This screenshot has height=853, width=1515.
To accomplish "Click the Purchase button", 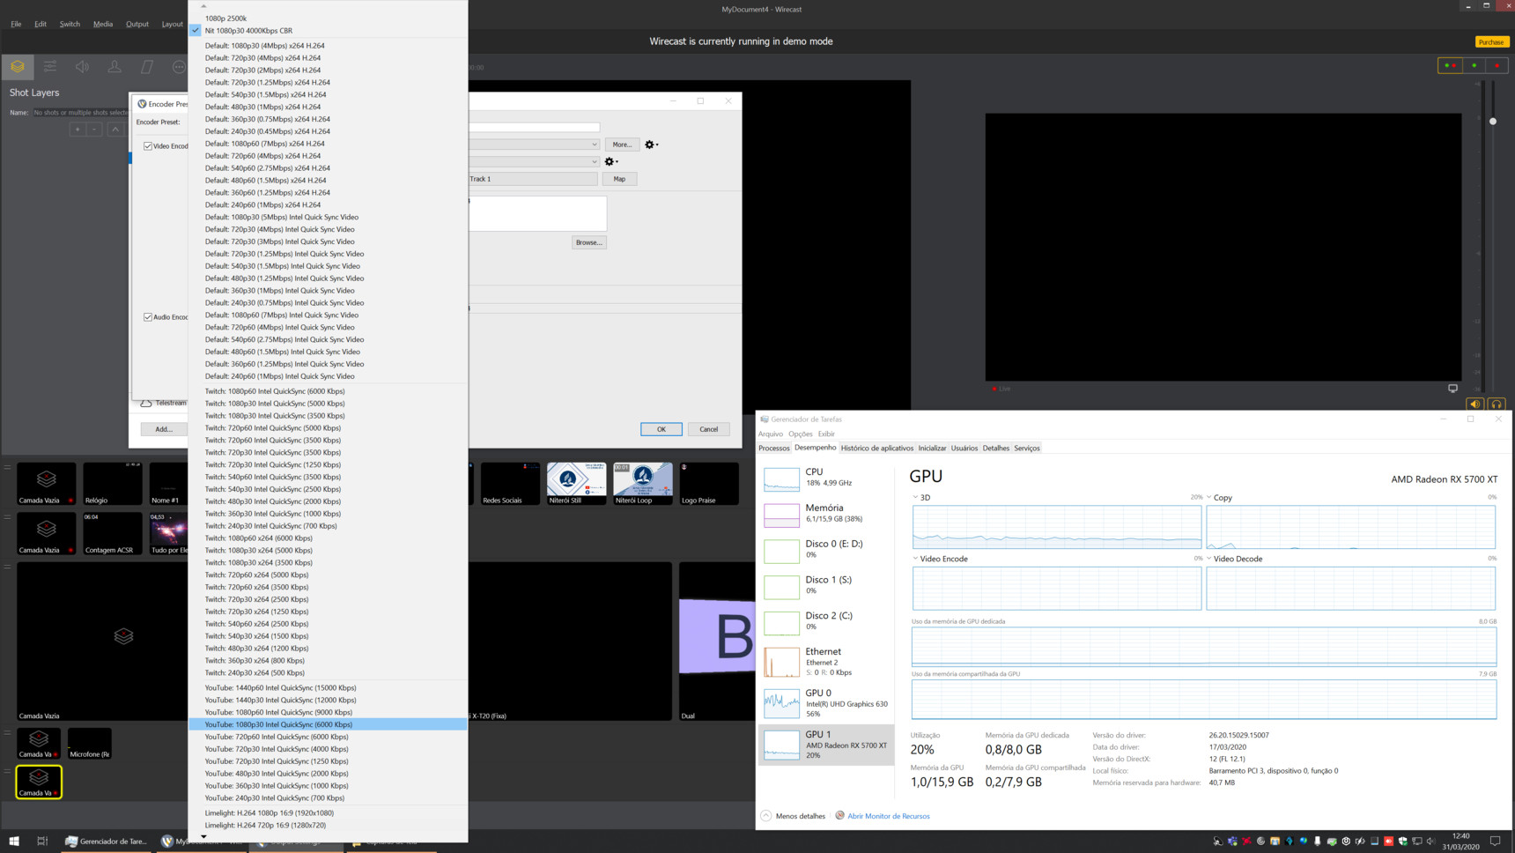I will pos(1491,42).
